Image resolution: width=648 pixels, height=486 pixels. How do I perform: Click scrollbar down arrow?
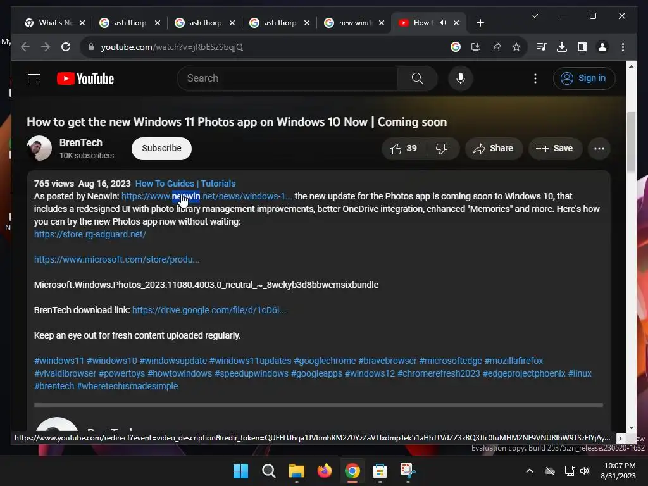click(x=631, y=428)
